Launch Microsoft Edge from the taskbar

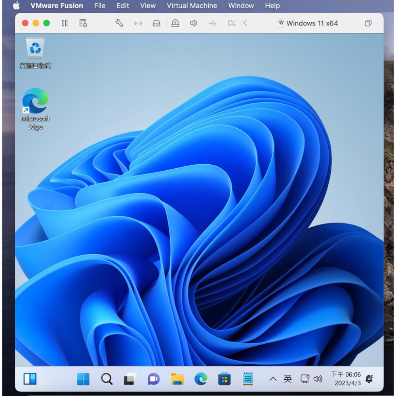[201, 379]
